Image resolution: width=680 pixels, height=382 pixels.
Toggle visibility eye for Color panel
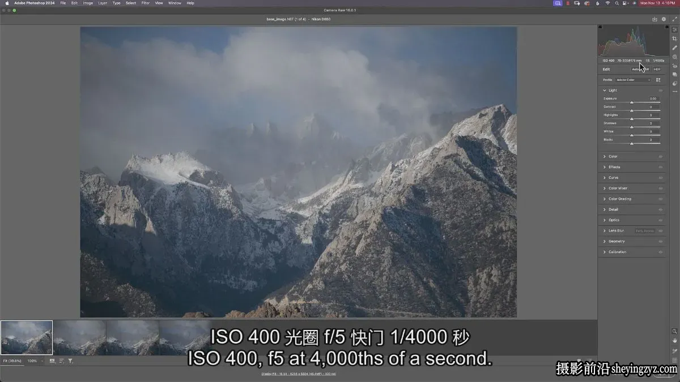[660, 157]
